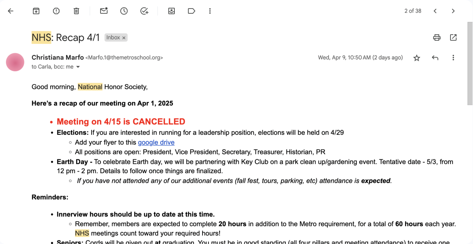473x244 pixels.
Task: Remove the Inbox label from this email
Action: [124, 38]
